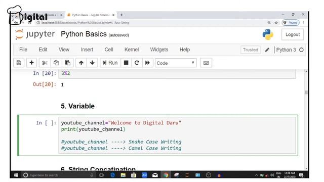
Task: Move selected cell down arrow
Action: pyautogui.click(x=92, y=63)
